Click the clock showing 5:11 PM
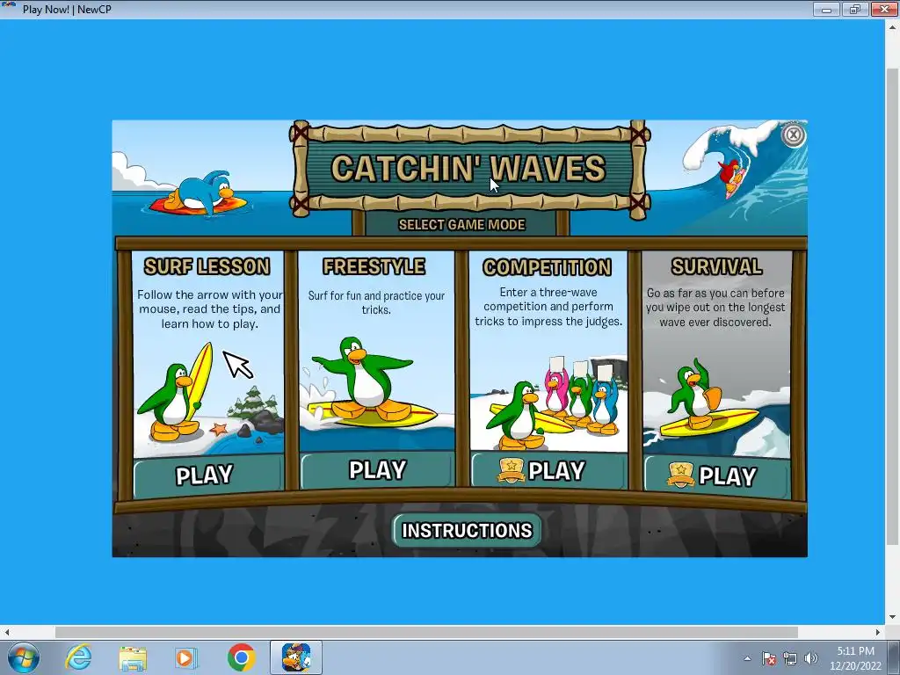900x675 pixels. pyautogui.click(x=855, y=657)
